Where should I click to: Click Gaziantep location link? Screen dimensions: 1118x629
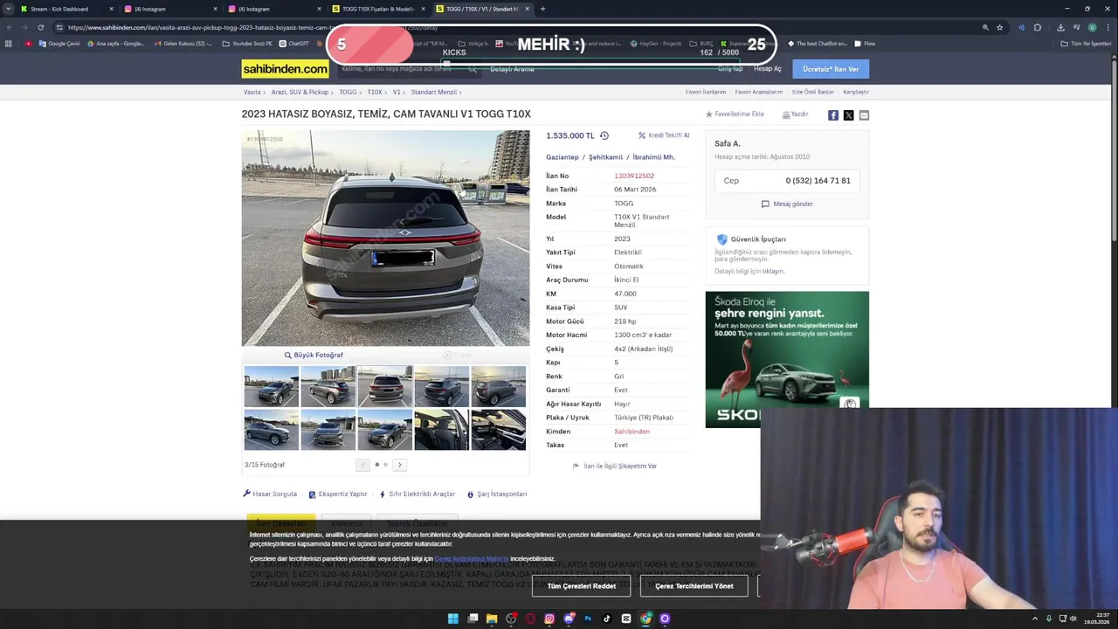[x=562, y=157]
